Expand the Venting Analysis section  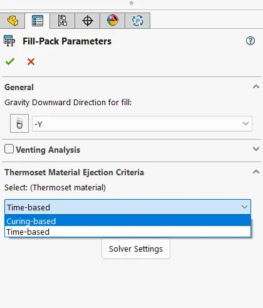point(256,149)
